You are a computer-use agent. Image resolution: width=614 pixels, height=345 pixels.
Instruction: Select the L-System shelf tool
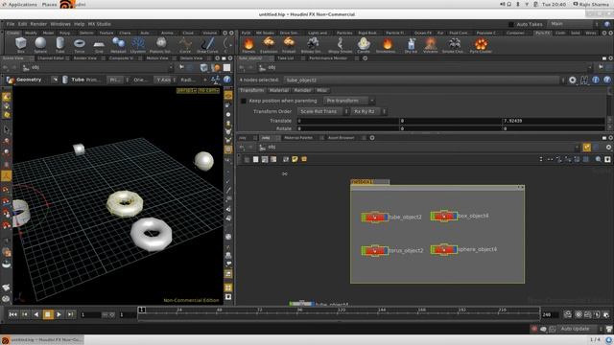click(x=138, y=45)
